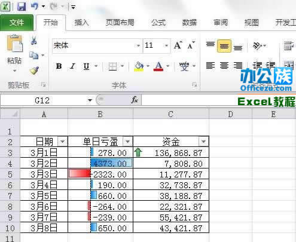The image size is (296, 242).
Task: Click the Align Text Left icon
Action: click(x=210, y=65)
